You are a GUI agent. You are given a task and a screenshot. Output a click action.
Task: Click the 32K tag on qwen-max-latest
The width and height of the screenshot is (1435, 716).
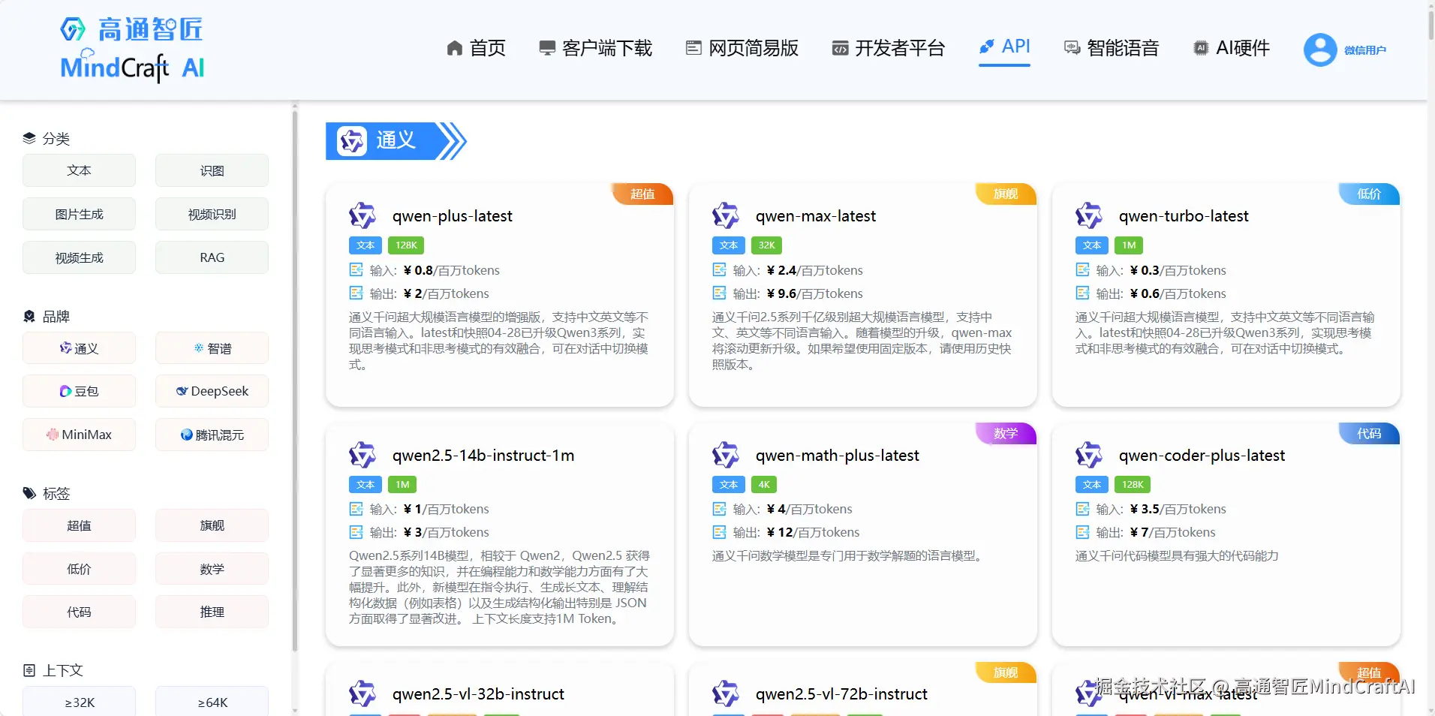(766, 245)
